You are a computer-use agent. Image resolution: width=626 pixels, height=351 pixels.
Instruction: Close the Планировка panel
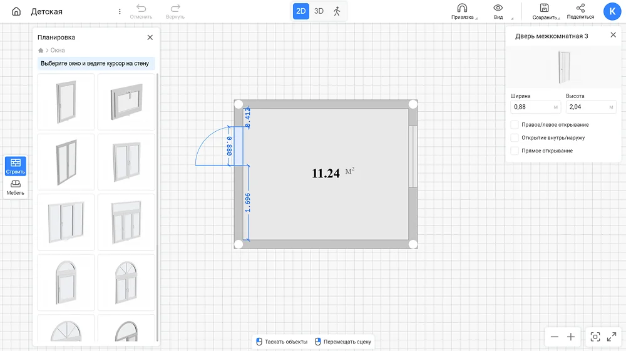click(x=150, y=37)
